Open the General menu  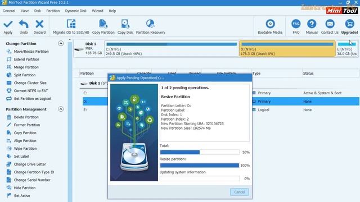[x=9, y=11]
